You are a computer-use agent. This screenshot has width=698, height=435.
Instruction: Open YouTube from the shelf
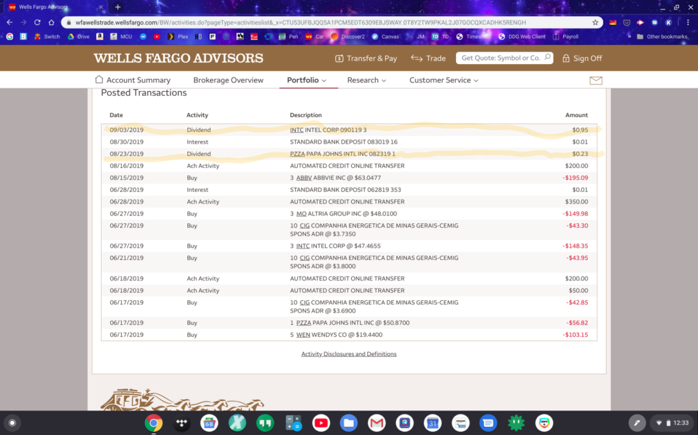[x=321, y=423]
